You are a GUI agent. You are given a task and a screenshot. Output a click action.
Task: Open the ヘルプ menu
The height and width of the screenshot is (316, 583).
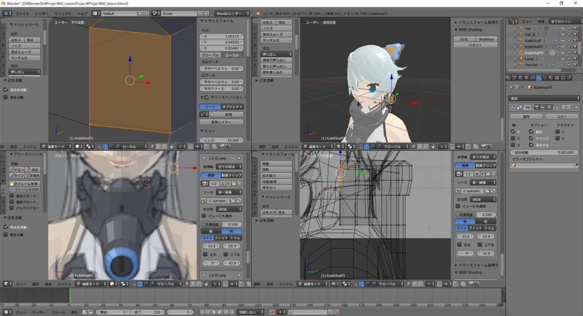(82, 14)
